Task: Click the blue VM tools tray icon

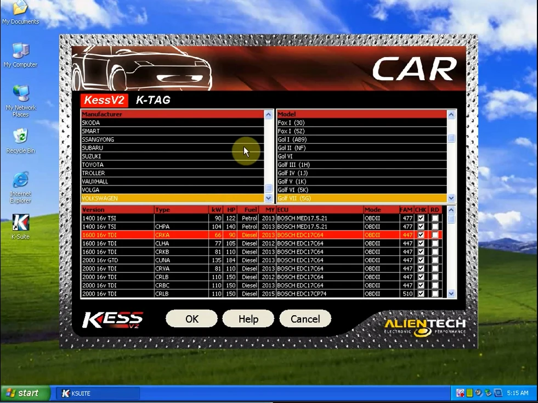Action: point(498,393)
